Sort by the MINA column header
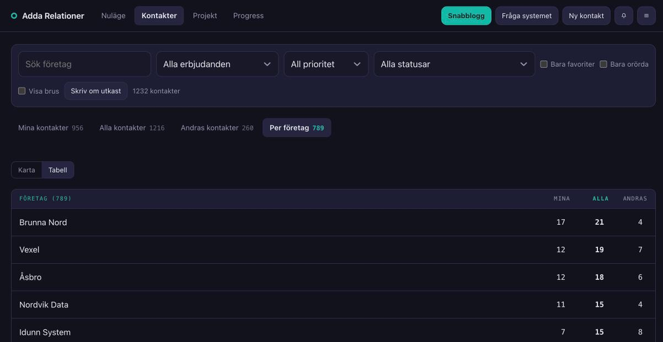 click(x=562, y=199)
